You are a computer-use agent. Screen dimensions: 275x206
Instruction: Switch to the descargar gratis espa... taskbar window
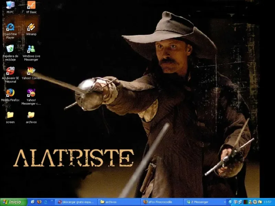coord(76,202)
